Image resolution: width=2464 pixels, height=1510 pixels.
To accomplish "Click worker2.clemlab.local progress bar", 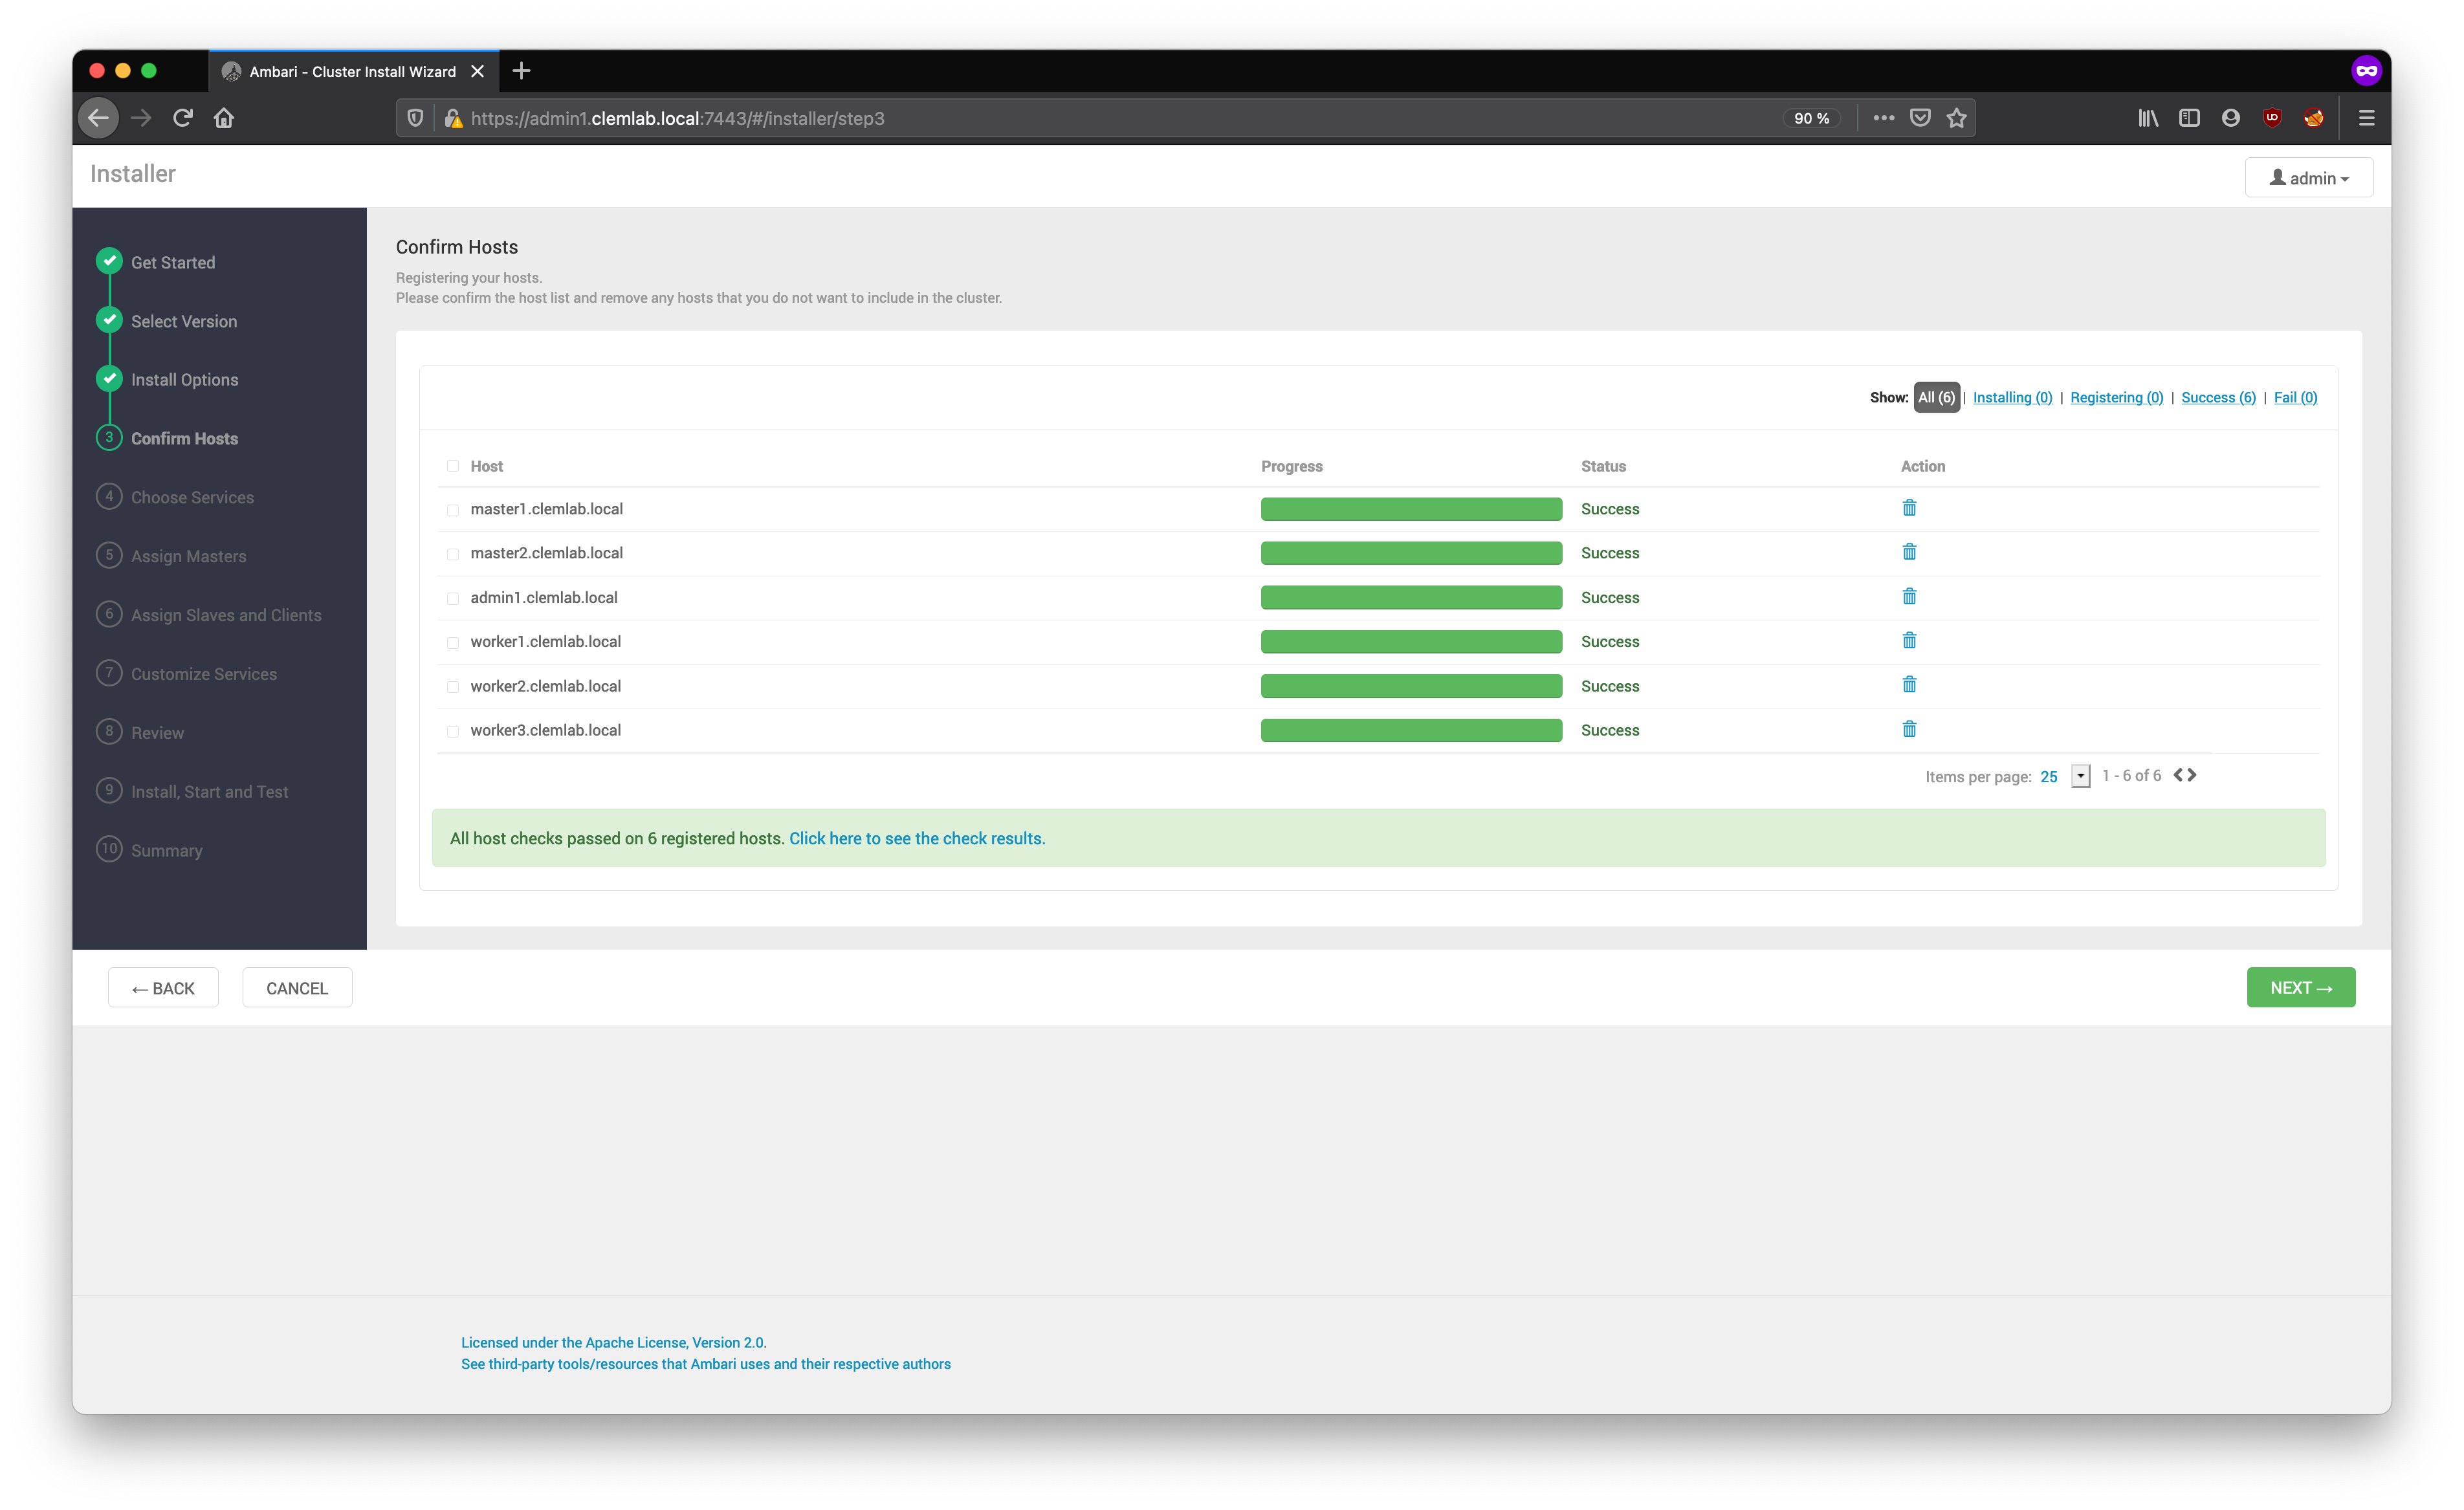I will [x=1411, y=686].
